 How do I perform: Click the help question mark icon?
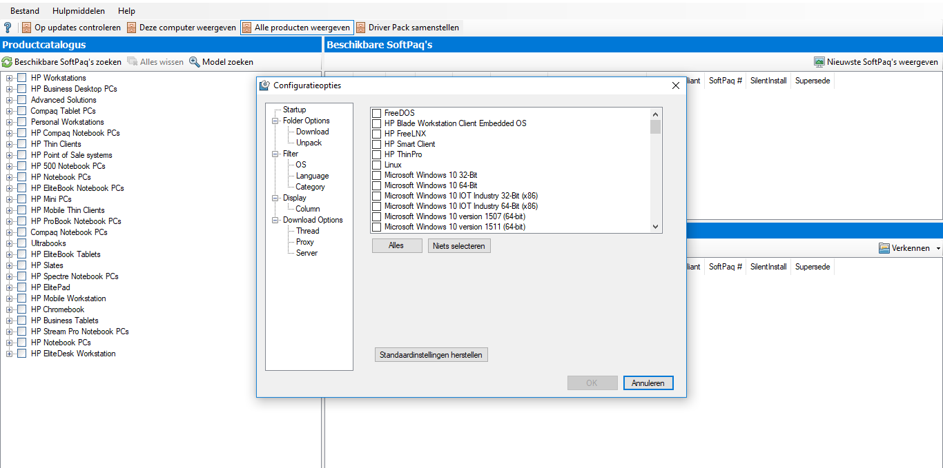coord(8,28)
